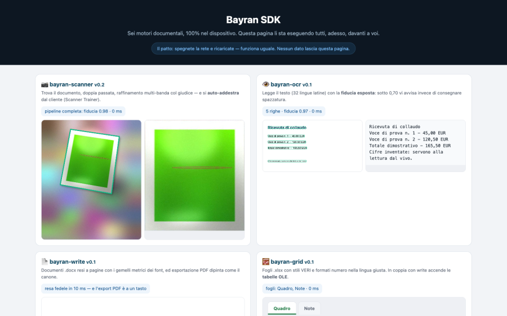Switch to the Quadro sheet tab
Image resolution: width=507 pixels, height=316 pixels.
point(282,308)
